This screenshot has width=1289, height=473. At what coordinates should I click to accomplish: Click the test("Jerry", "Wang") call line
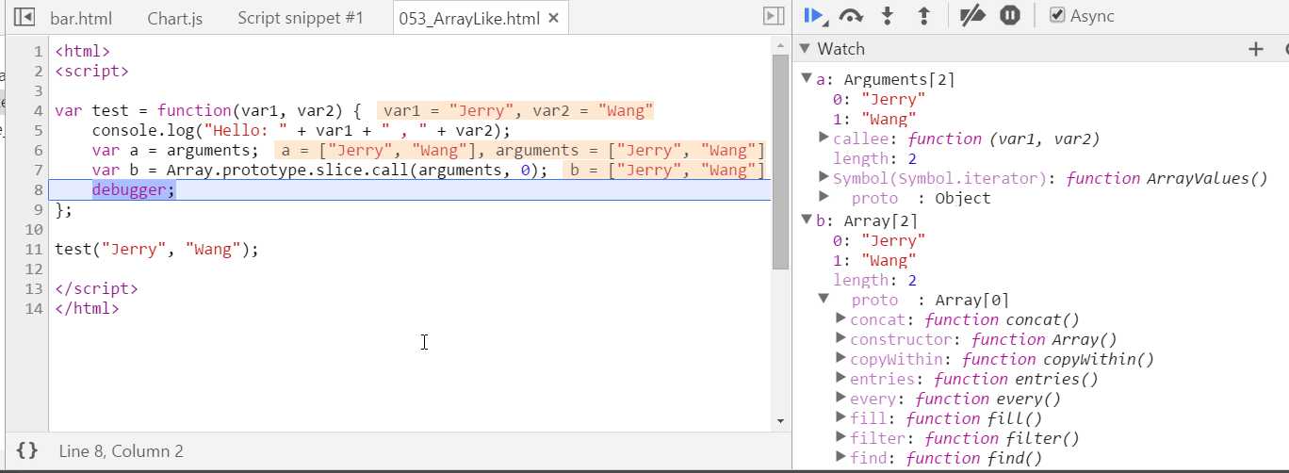156,250
